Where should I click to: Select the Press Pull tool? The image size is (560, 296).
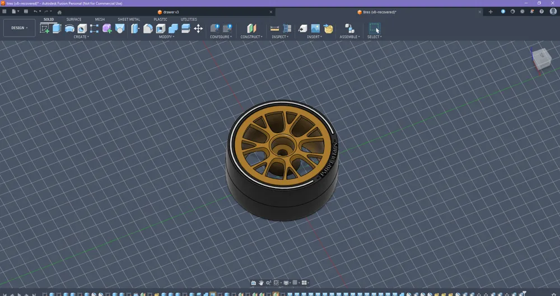click(135, 29)
